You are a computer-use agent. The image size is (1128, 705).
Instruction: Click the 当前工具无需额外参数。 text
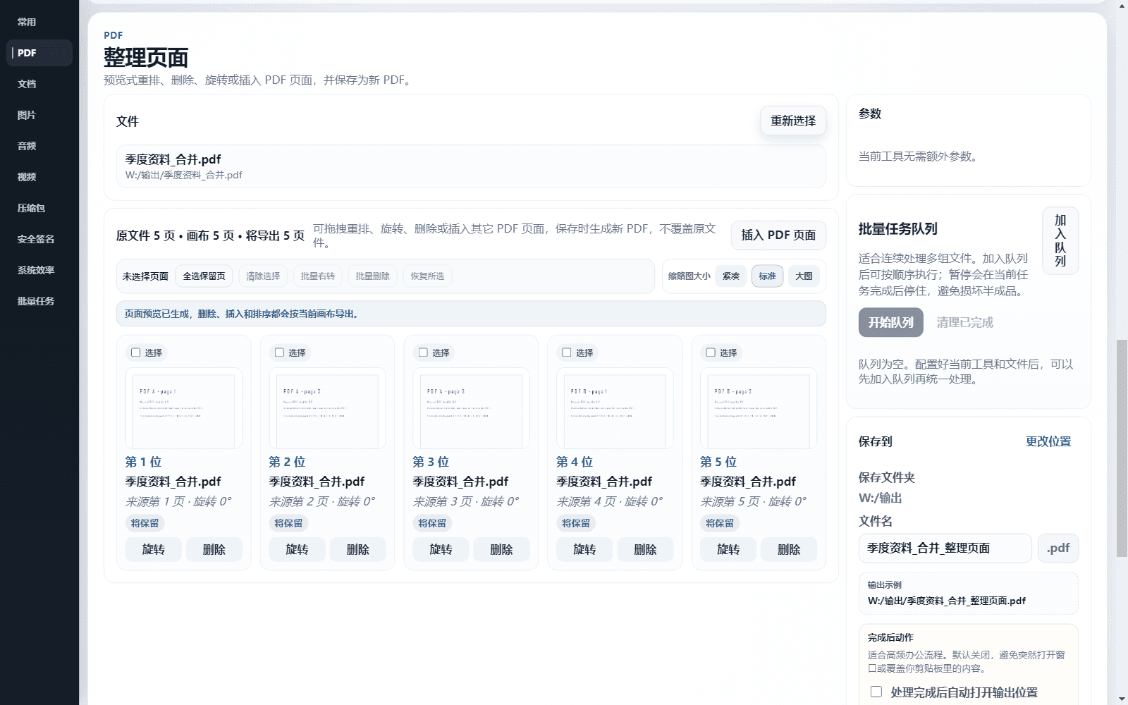point(919,157)
